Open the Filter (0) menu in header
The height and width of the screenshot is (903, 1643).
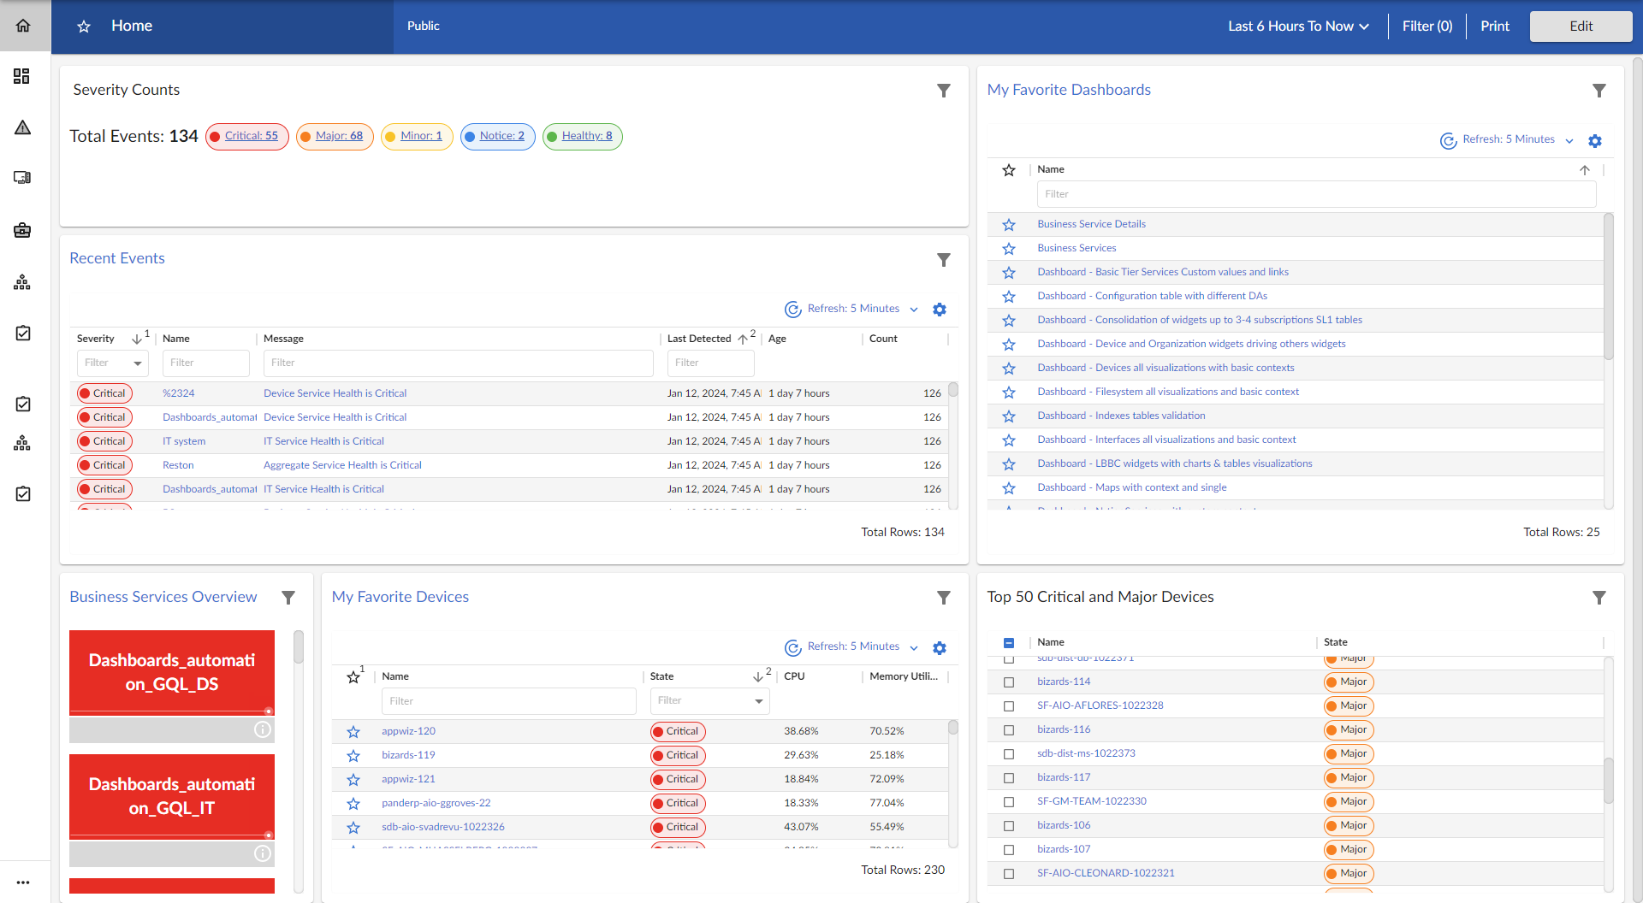(1427, 27)
